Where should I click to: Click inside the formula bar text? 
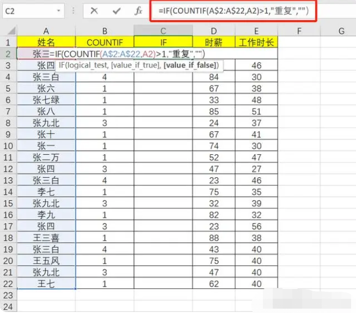click(x=233, y=10)
